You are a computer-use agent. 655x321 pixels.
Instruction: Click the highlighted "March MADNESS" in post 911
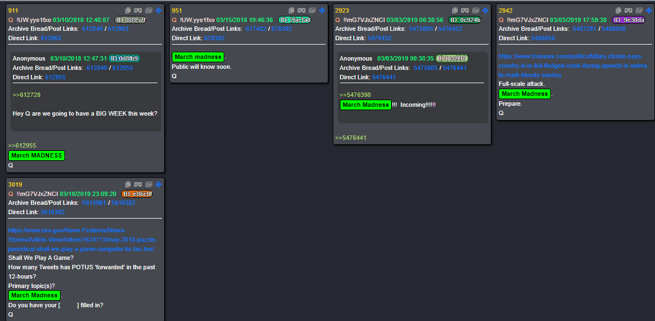point(37,156)
